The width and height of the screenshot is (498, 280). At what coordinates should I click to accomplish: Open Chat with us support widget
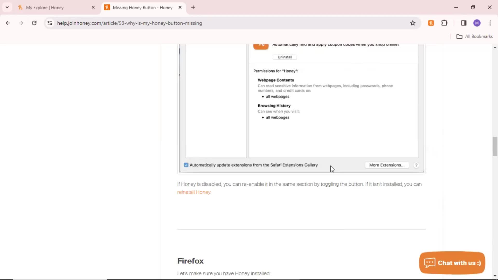click(x=452, y=263)
